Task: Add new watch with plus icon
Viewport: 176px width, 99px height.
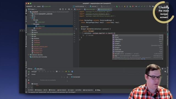Action: tap(67, 77)
